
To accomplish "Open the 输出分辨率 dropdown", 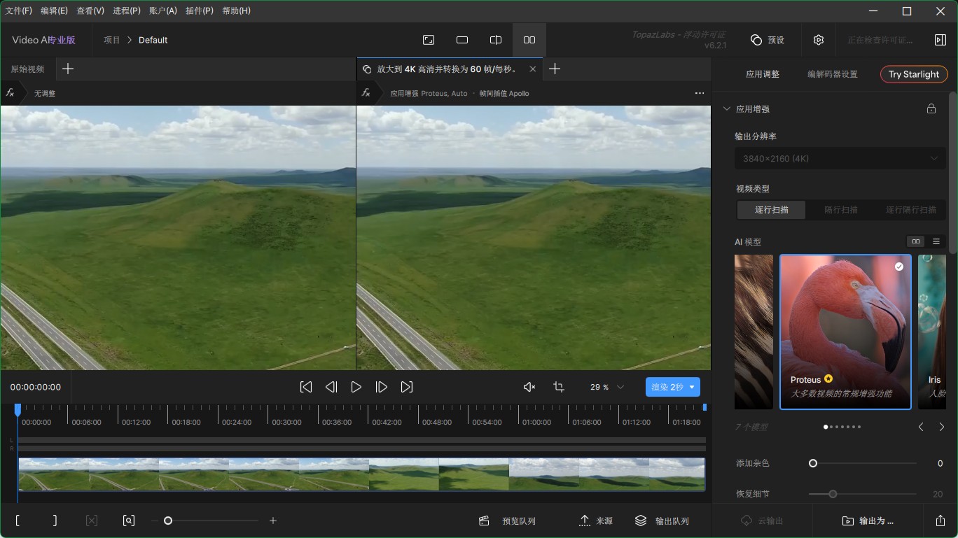I will (840, 159).
